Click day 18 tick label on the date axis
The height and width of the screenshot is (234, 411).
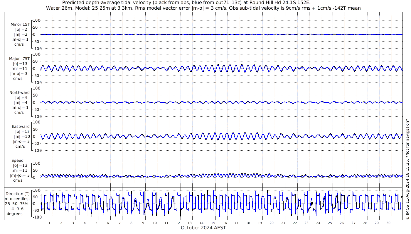[x=248, y=223]
